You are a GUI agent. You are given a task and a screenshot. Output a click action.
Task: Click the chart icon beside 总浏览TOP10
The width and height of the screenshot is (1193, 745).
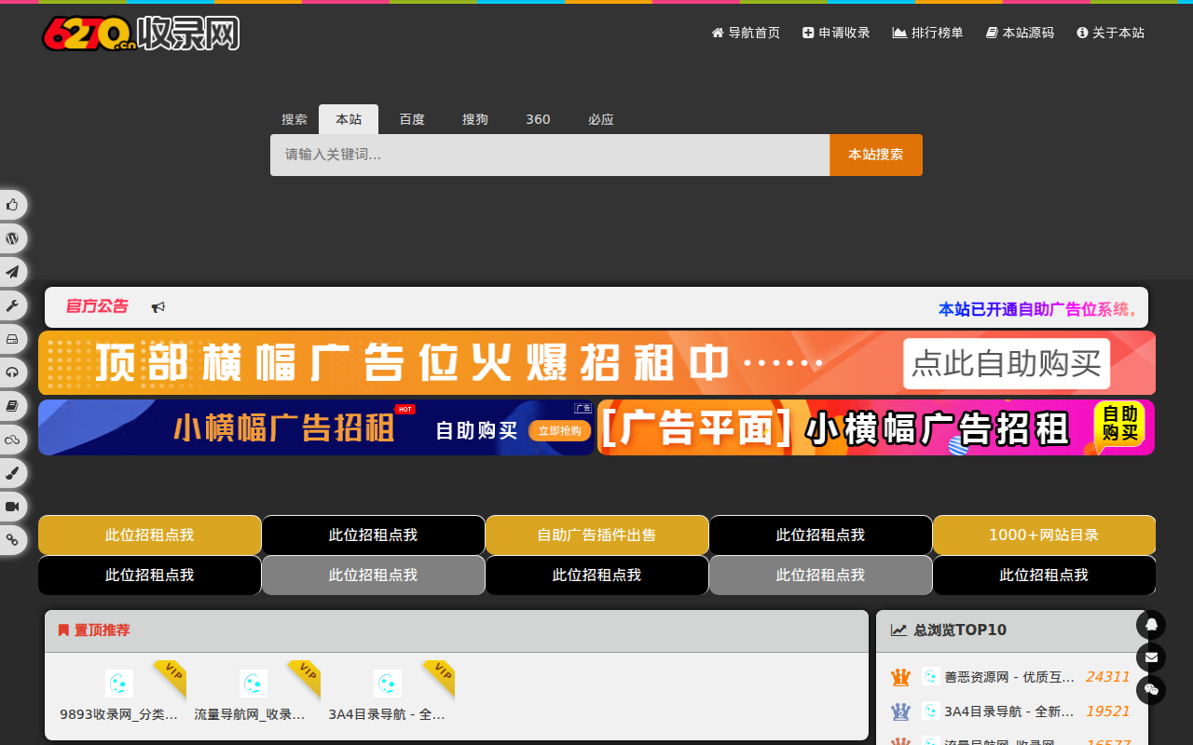tap(898, 630)
